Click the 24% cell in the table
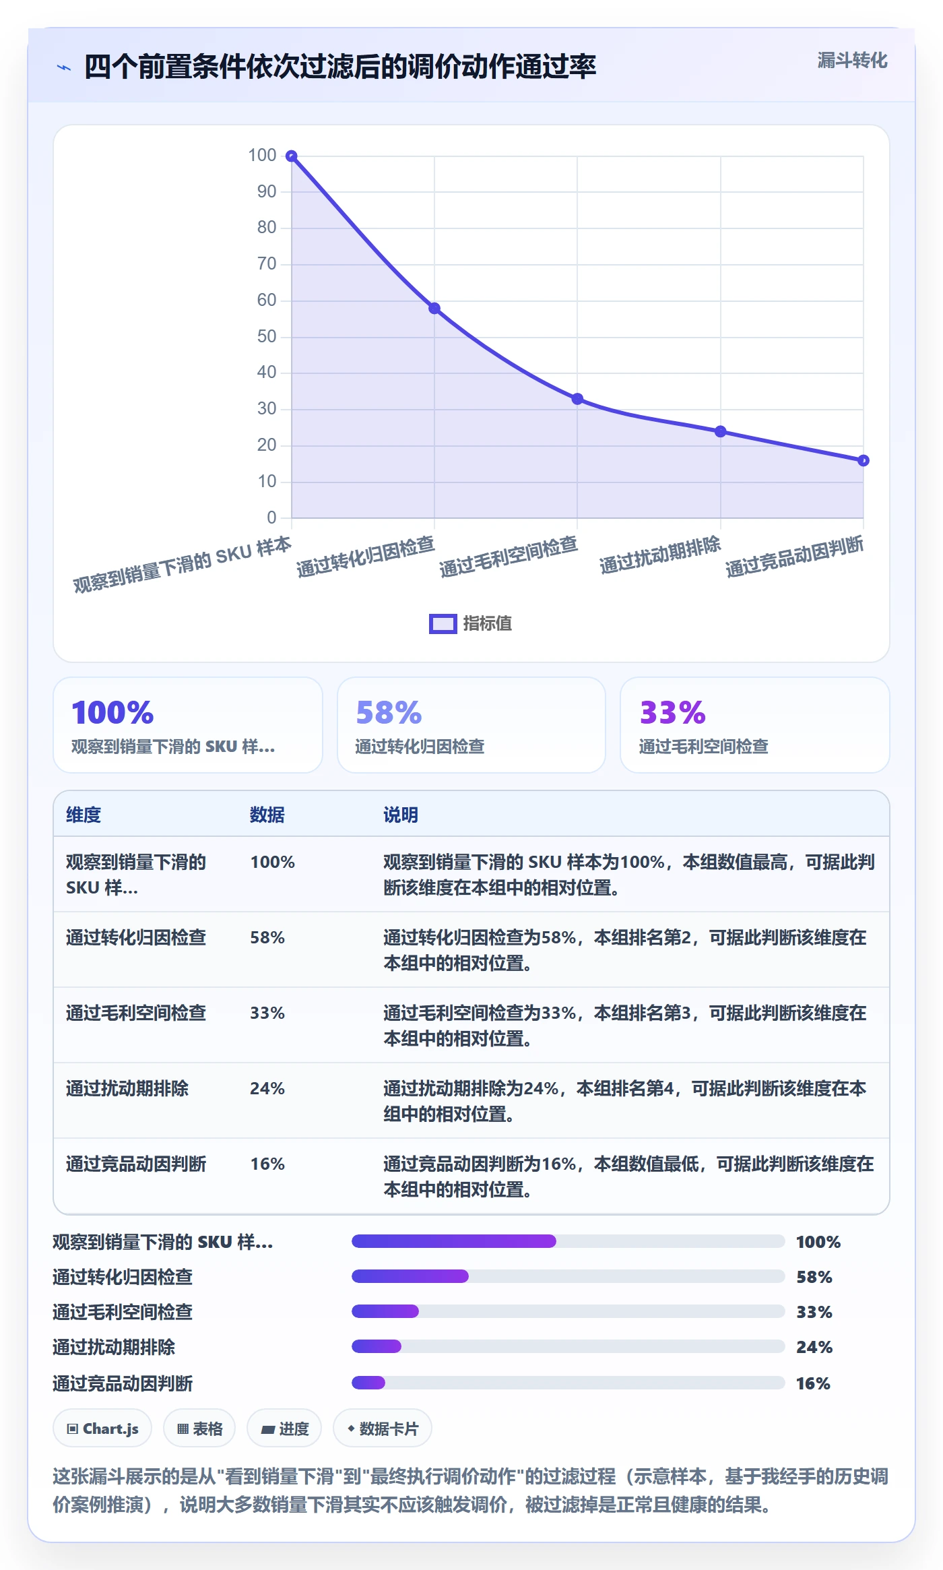Image resolution: width=943 pixels, height=1570 pixels. tap(267, 1088)
